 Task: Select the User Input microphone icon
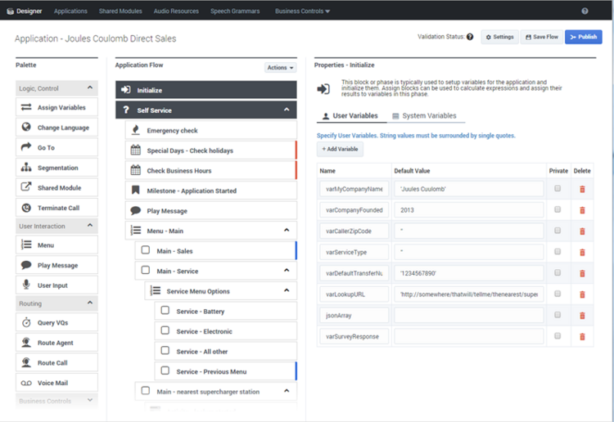26,285
